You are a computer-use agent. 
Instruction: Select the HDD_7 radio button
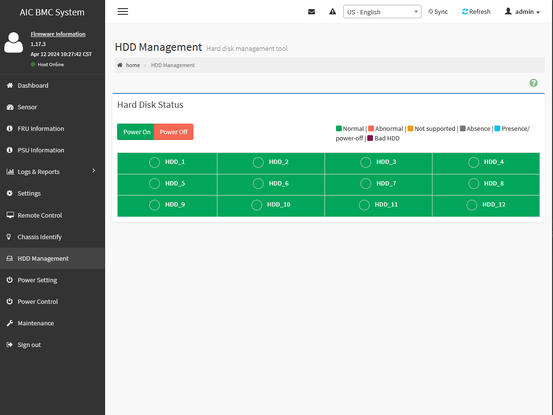coord(366,184)
